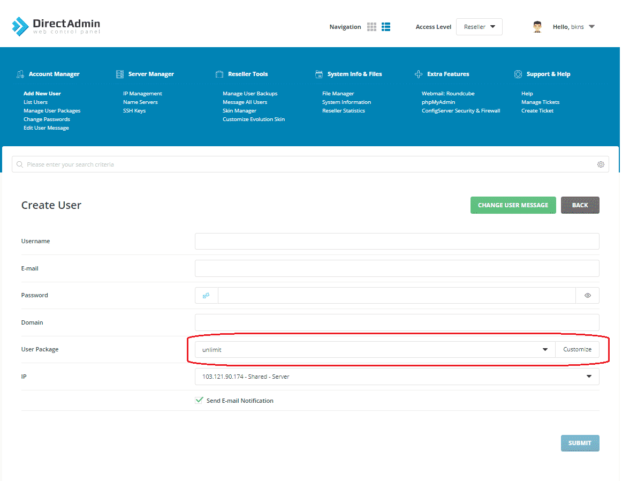Screen dimensions: 622x481
Task: Open search settings gear icon
Action: pos(601,164)
